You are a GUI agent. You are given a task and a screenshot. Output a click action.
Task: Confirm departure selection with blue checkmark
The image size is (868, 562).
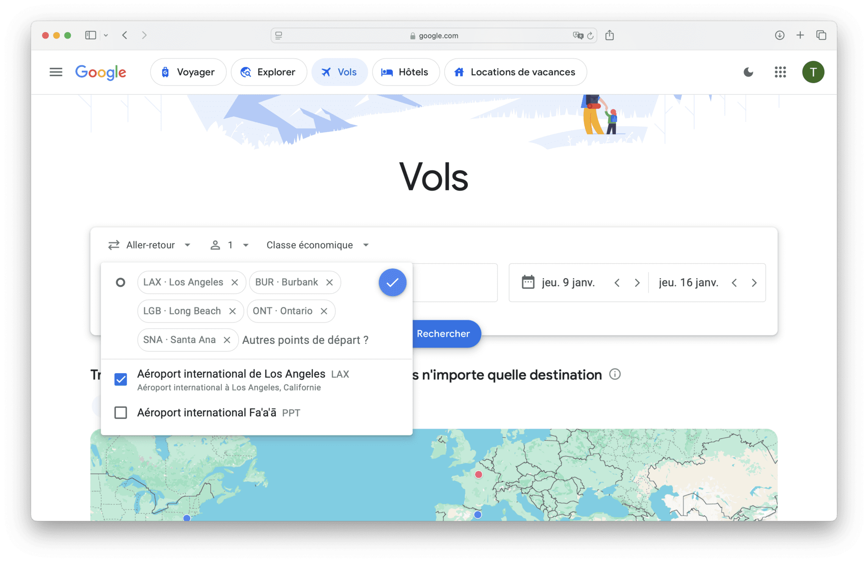click(392, 282)
